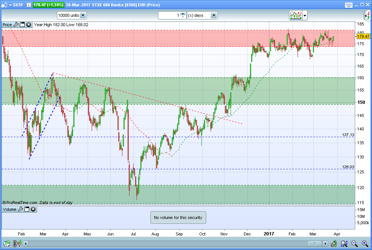Expand the indicator button dropdown arrow
372x250 pixels.
pyautogui.click(x=305, y=16)
